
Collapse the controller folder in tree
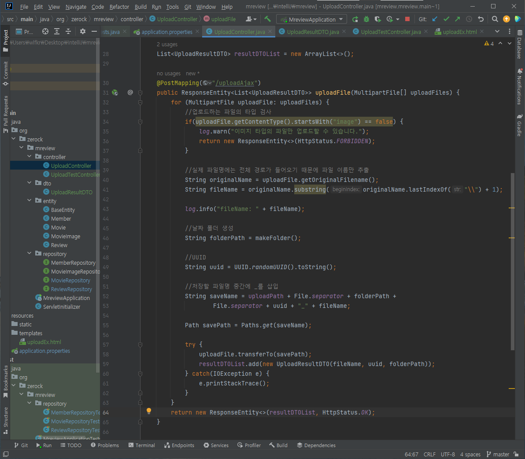pyautogui.click(x=29, y=156)
